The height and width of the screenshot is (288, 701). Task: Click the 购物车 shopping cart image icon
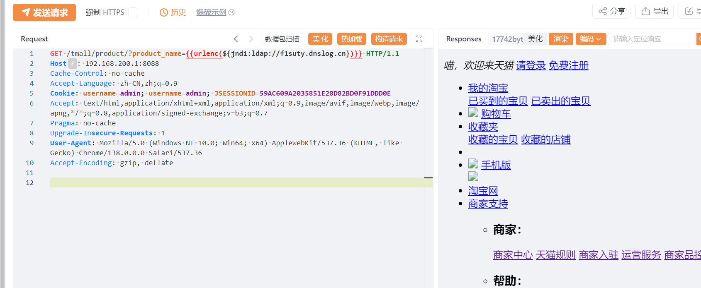[x=473, y=113]
